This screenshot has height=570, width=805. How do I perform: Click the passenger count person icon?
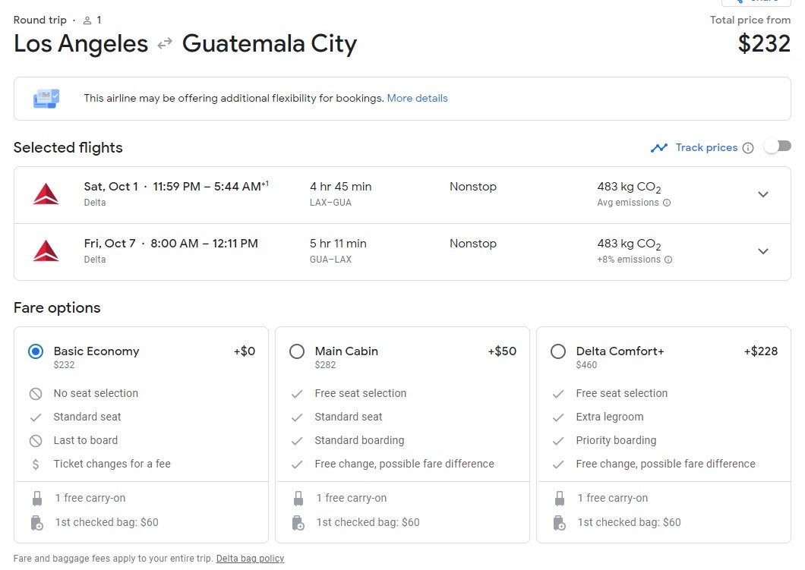click(x=87, y=20)
